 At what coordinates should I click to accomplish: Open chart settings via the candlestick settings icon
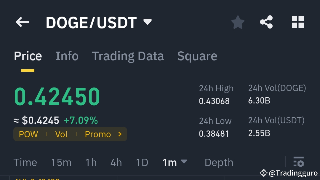299,162
